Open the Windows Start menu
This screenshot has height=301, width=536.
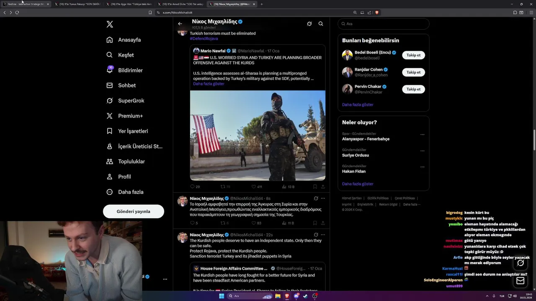[x=222, y=296]
